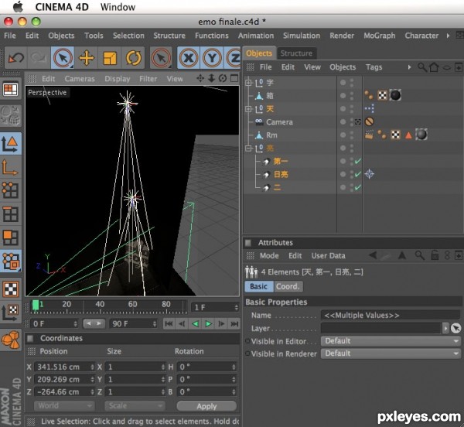Open the Scale size mode dropdown

135,405
